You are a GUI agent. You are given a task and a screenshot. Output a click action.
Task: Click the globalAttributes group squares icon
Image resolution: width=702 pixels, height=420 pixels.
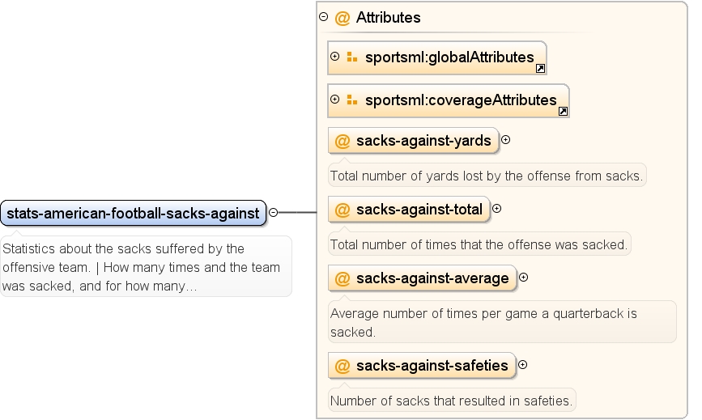tap(352, 57)
